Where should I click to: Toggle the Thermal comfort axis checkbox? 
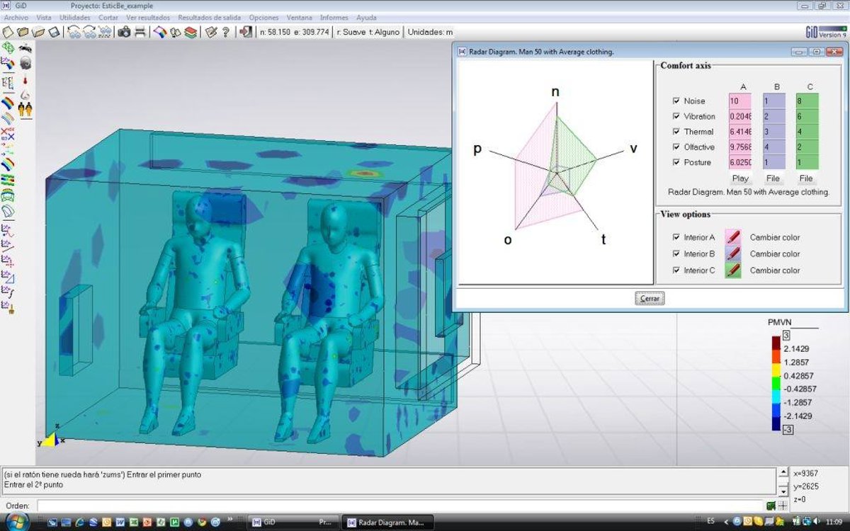[676, 132]
